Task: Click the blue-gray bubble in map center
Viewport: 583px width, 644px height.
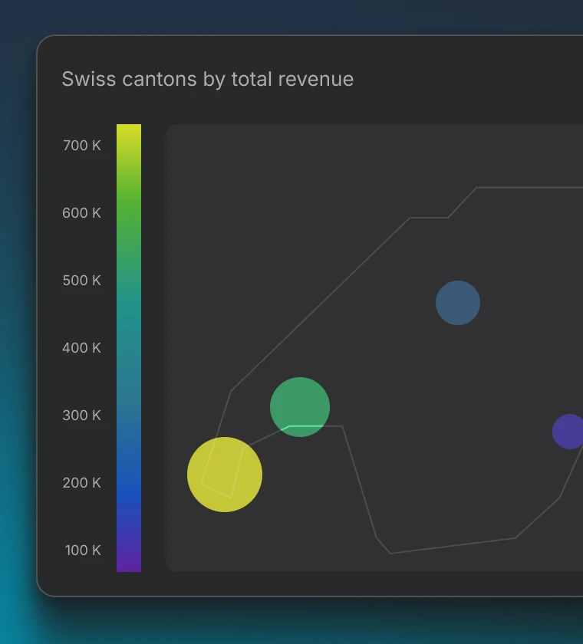Action: 458,303
